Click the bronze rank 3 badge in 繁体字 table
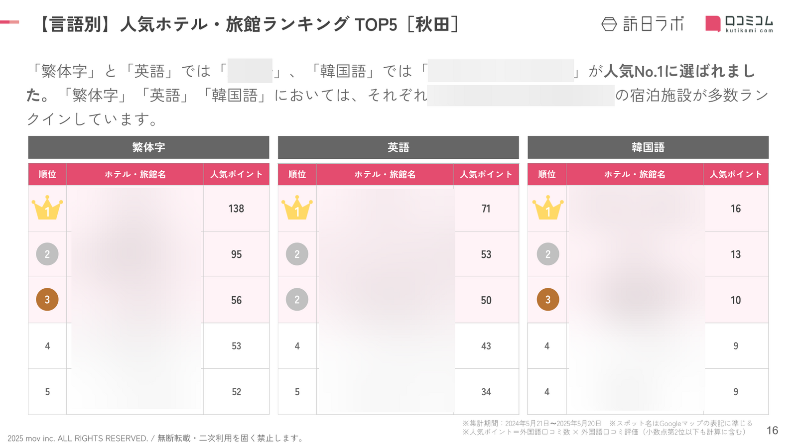This screenshot has width=797, height=448. click(x=47, y=300)
